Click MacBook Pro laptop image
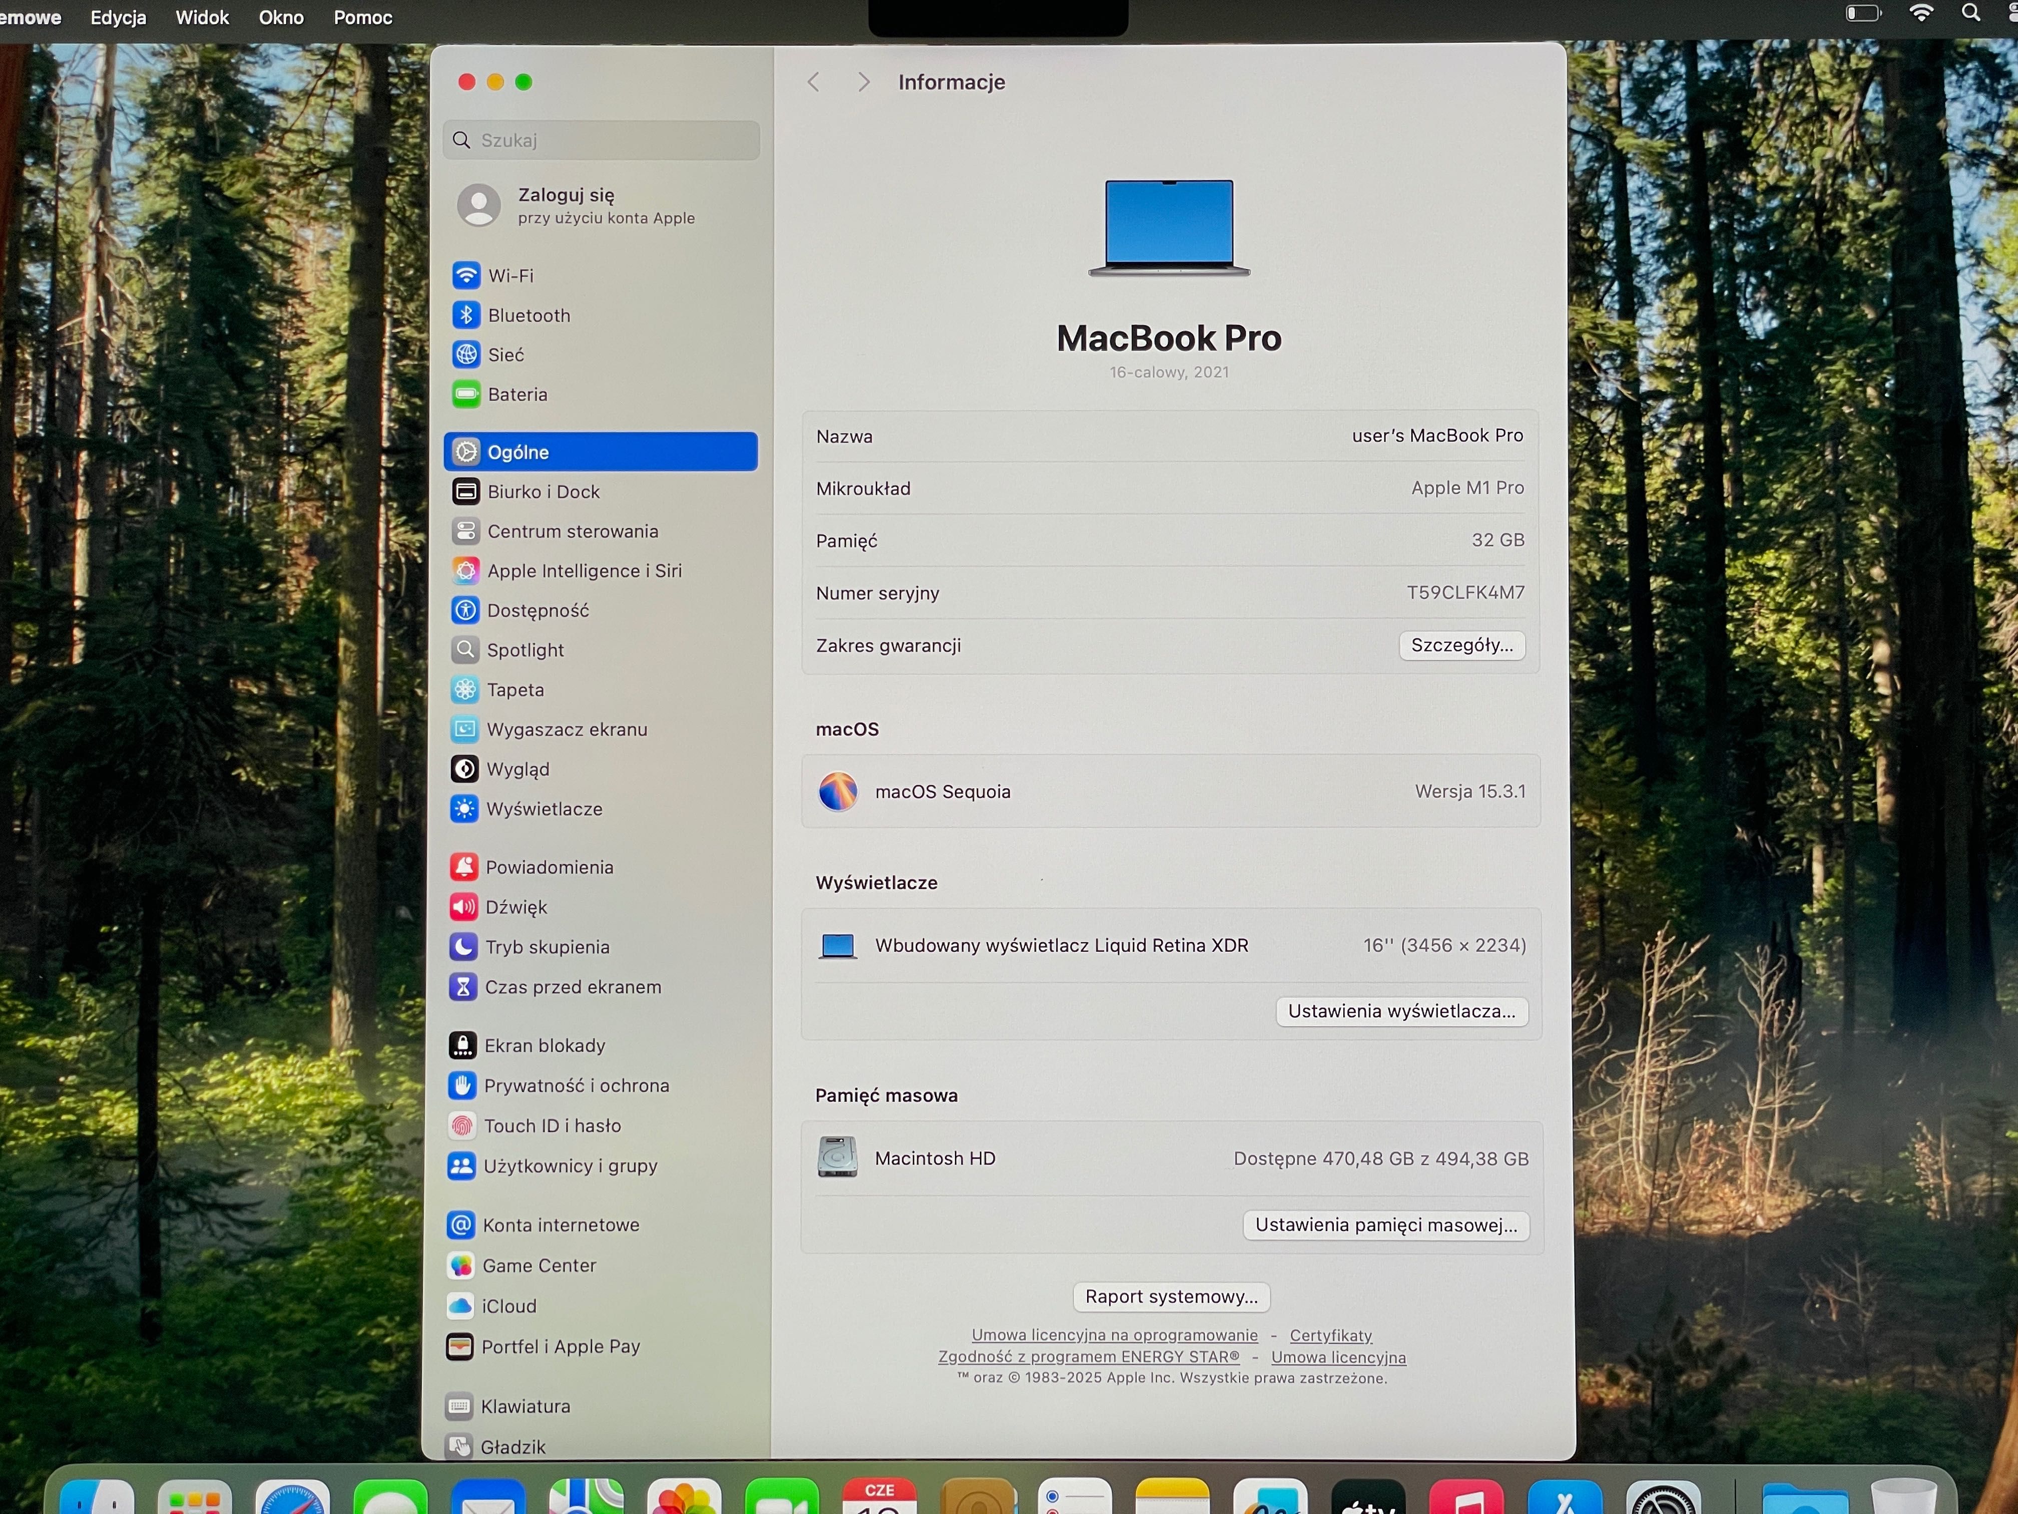This screenshot has height=1514, width=2018. 1169,227
